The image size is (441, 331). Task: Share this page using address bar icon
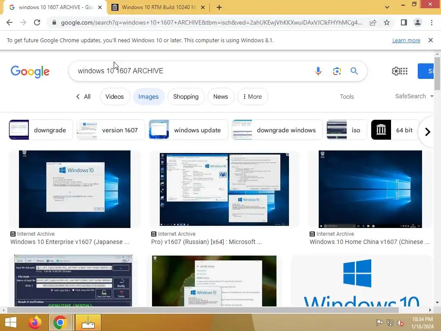pos(373,22)
